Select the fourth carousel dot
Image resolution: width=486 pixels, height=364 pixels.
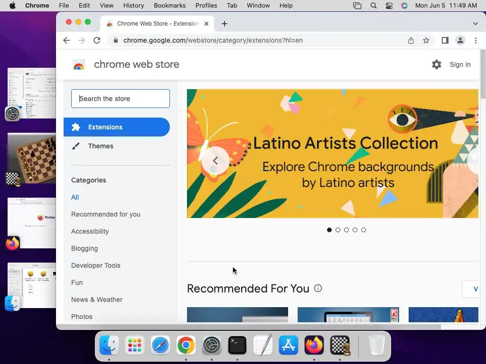pos(355,230)
